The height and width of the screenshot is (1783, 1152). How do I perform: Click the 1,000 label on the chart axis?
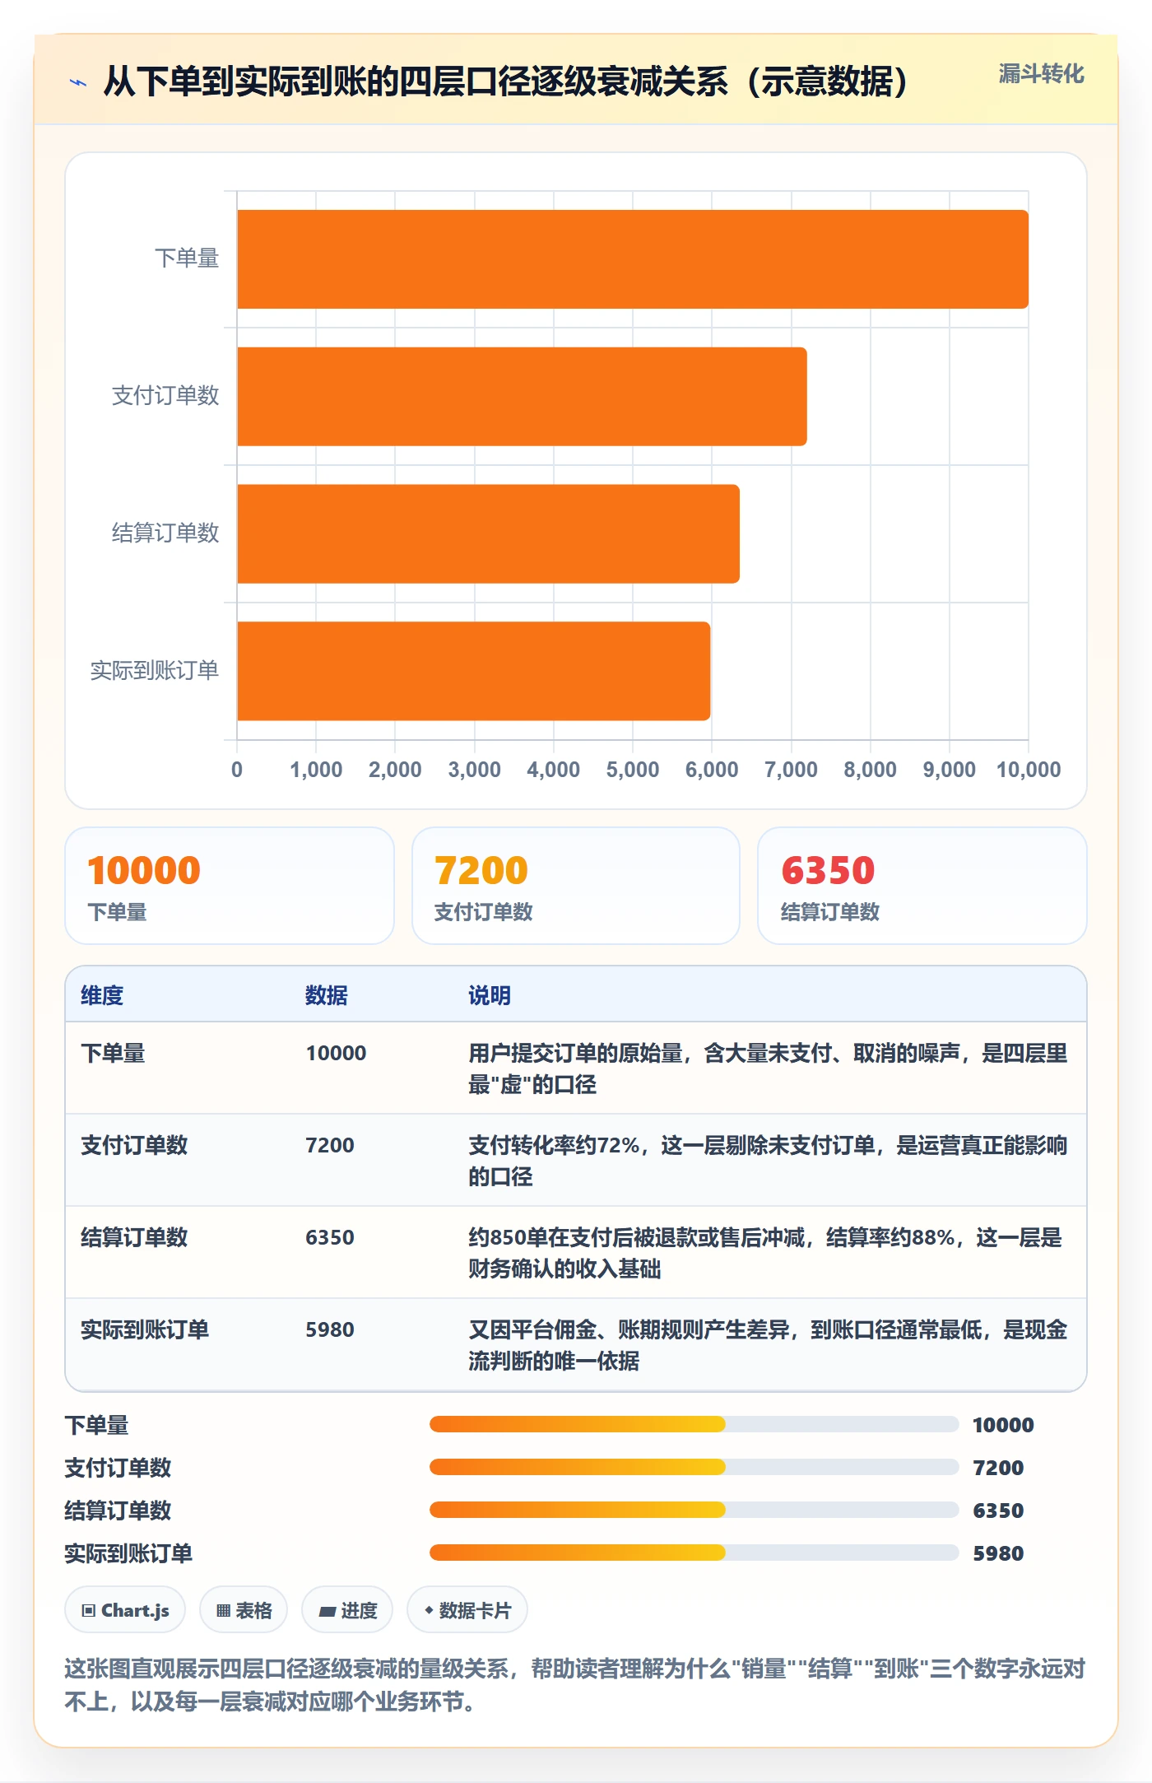[316, 770]
